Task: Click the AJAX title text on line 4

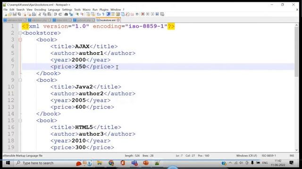Action: [82, 46]
